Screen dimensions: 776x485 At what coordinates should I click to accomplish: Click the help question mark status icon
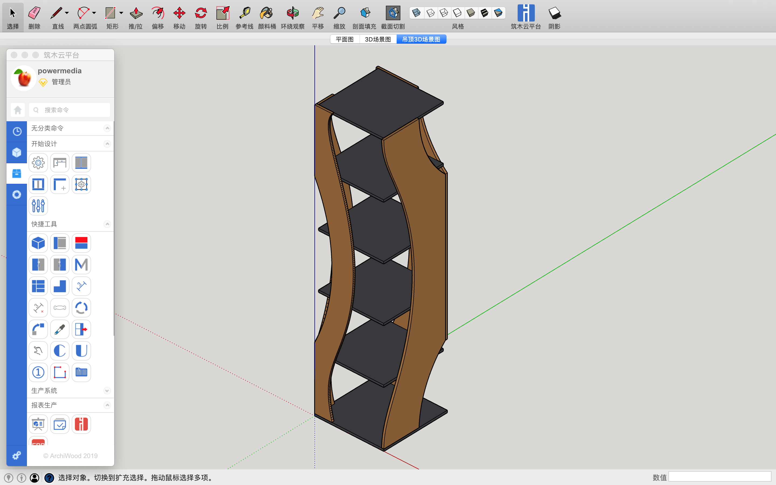tap(49, 478)
